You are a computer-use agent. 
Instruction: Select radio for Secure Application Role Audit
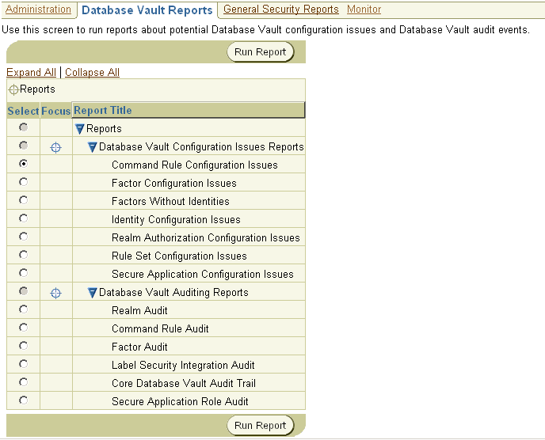[23, 400]
